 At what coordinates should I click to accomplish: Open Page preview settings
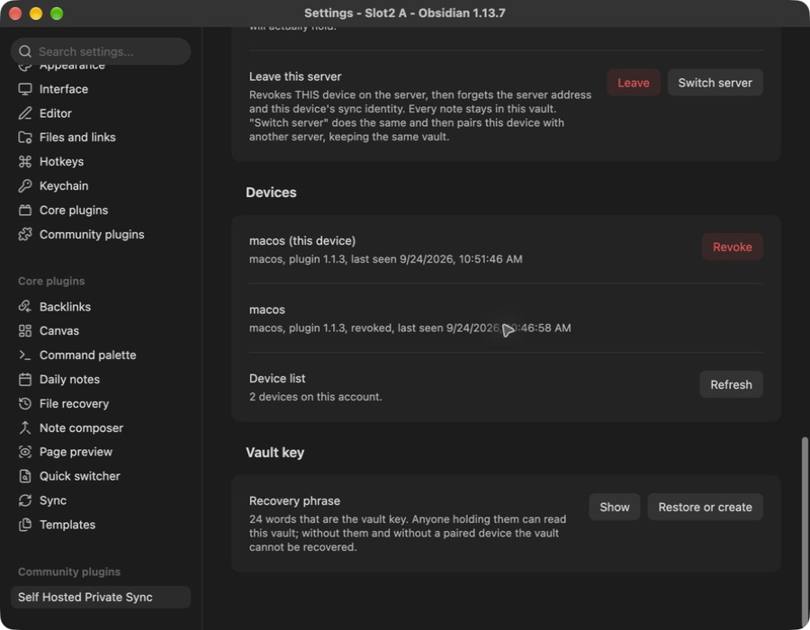(101, 452)
